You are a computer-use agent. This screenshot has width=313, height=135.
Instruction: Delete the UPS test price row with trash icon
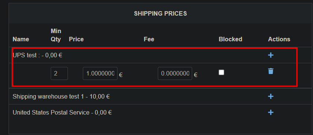point(270,71)
